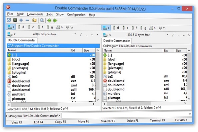This screenshot has width=198, height=132.
Task: Select [doc] folder in left panel
Action: [51, 59]
